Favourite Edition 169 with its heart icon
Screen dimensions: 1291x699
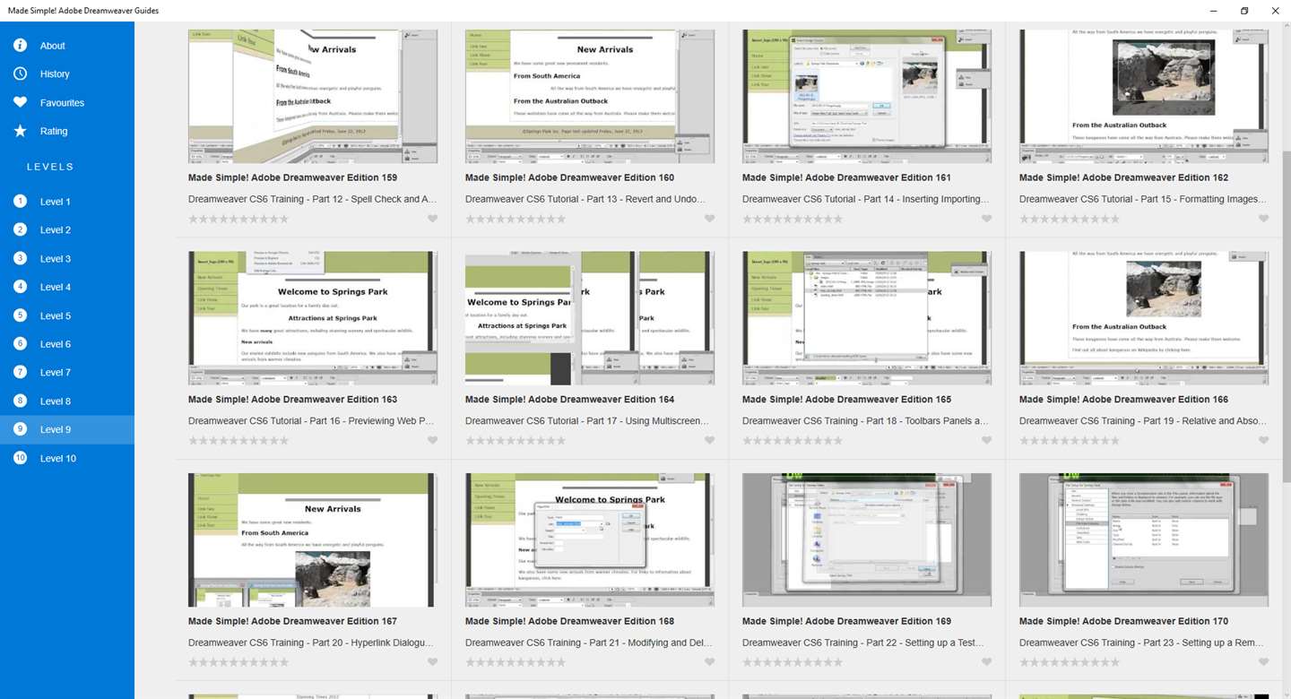986,662
